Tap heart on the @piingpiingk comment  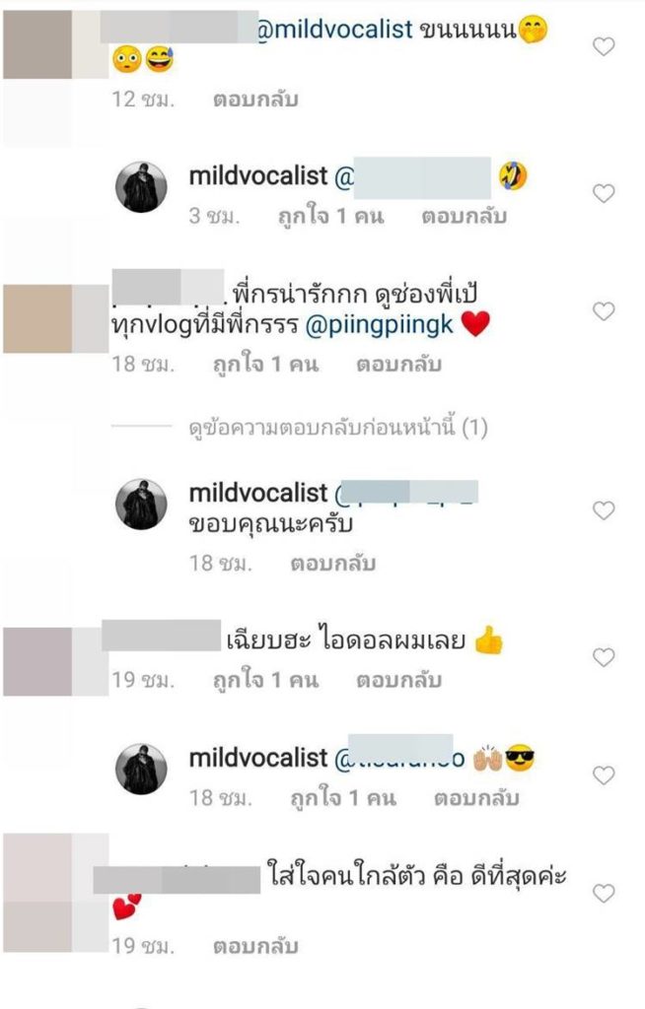pos(604,311)
